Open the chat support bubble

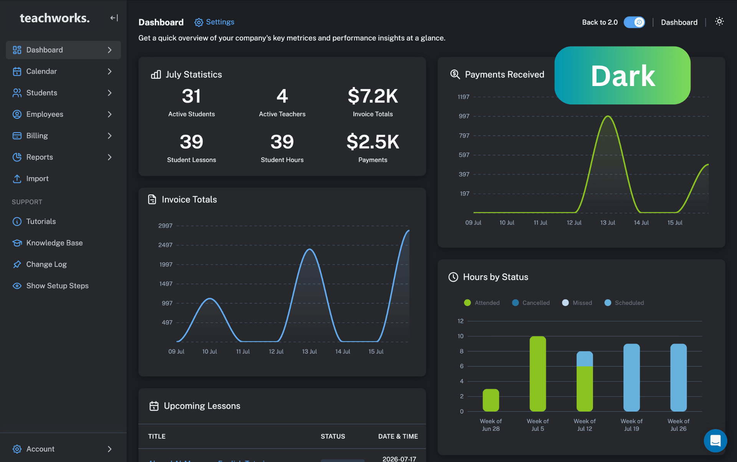pyautogui.click(x=715, y=440)
